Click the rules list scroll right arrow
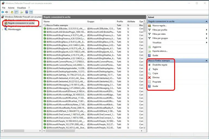The width and height of the screenshot is (209, 139). pos(142,131)
